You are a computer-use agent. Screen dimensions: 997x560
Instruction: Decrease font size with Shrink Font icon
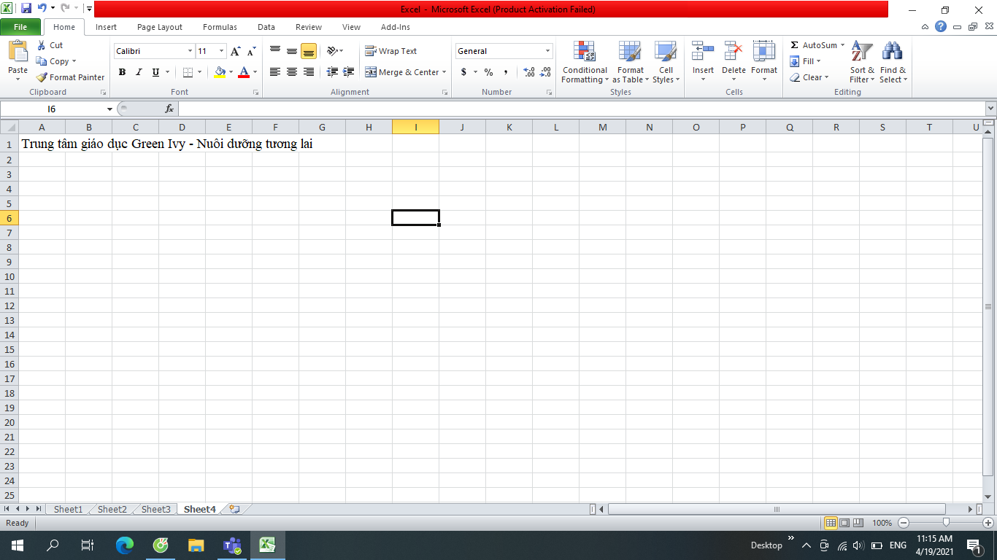pyautogui.click(x=251, y=51)
